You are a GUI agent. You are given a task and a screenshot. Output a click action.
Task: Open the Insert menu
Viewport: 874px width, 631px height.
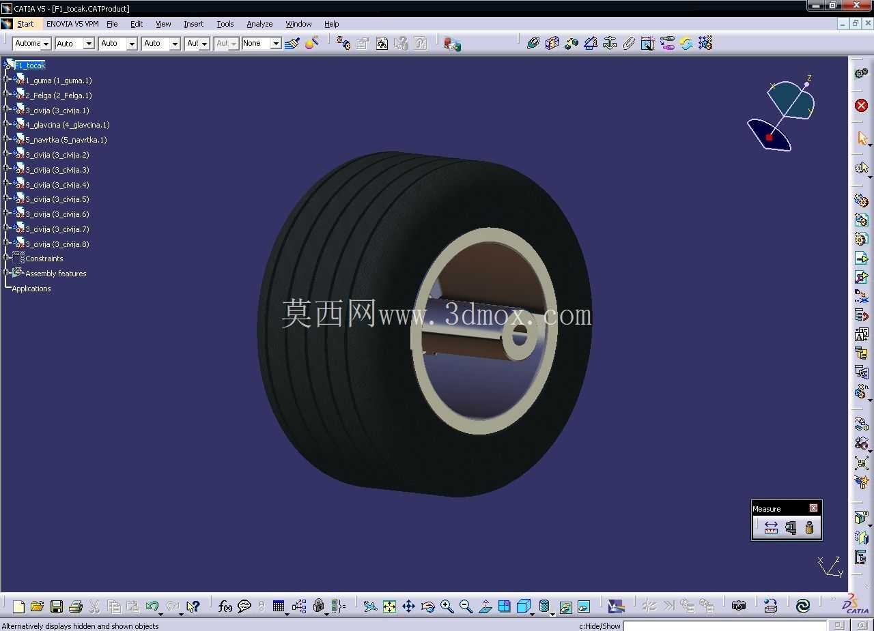click(x=193, y=24)
